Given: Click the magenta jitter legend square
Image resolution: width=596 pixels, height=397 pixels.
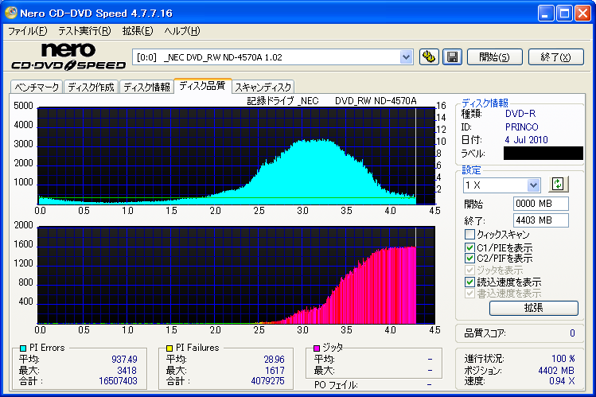Looking at the screenshot, I should (316, 348).
